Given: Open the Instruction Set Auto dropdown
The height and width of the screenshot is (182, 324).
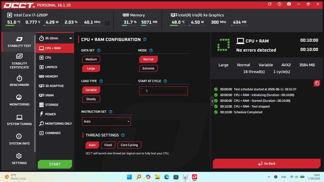Looking at the screenshot, I should coord(106,122).
